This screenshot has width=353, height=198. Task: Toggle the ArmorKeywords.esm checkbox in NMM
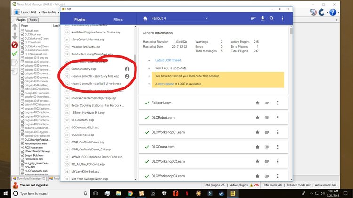22,143
